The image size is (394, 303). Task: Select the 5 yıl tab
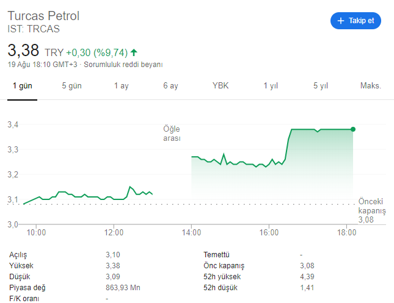[321, 86]
